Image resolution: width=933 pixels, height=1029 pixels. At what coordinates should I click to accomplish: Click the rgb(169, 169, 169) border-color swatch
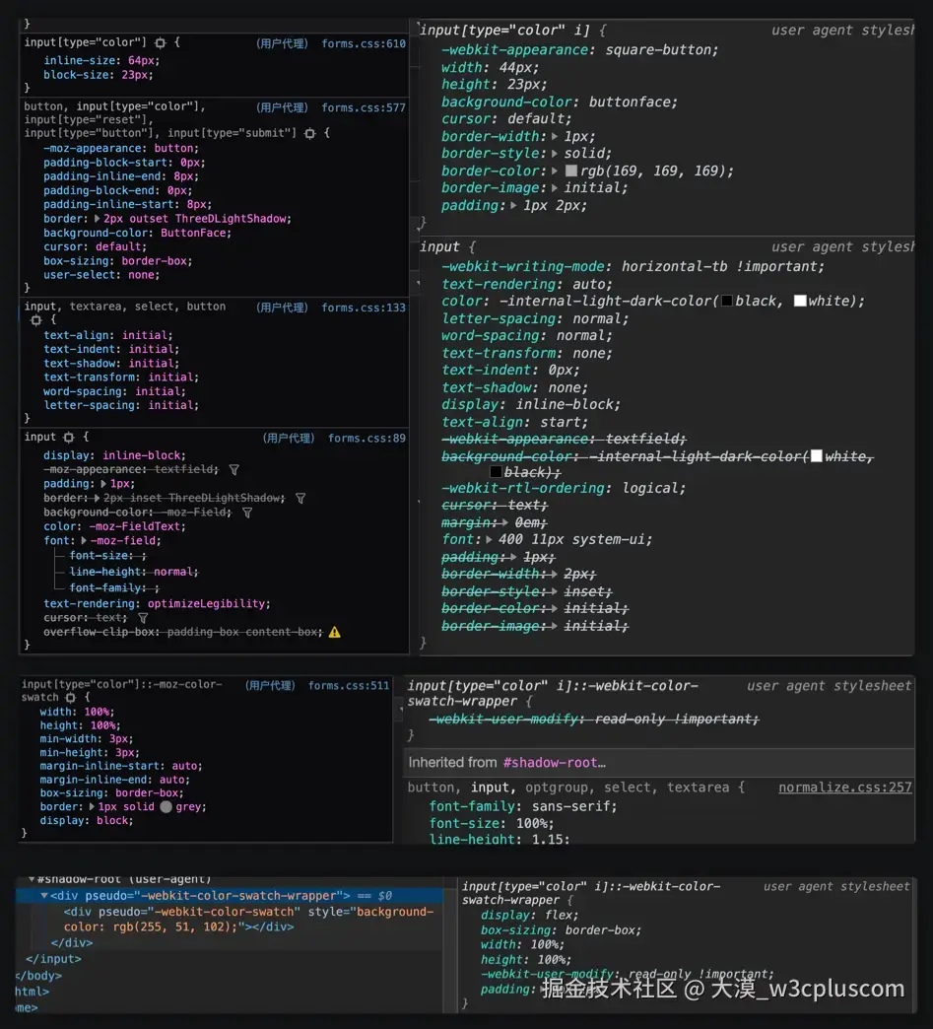click(x=570, y=171)
